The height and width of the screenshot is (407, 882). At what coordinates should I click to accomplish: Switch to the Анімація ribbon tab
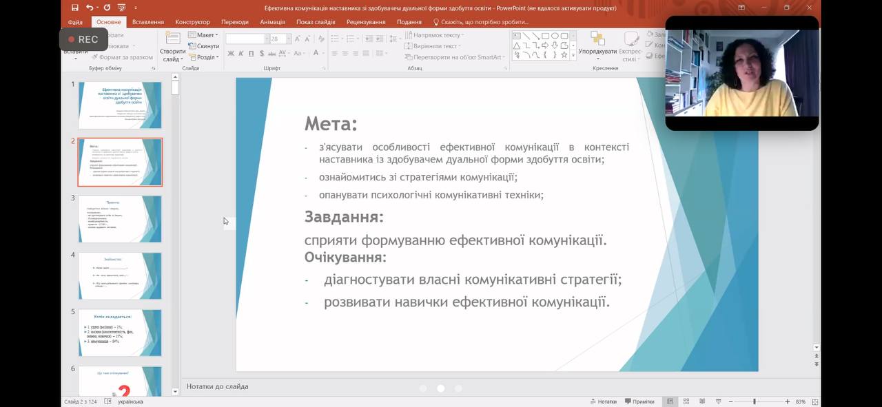(272, 22)
